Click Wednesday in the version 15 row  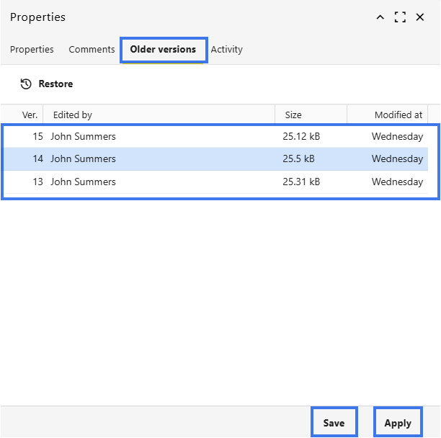point(397,137)
